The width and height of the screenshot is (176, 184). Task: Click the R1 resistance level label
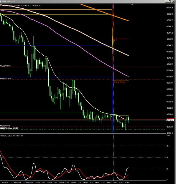[115, 40]
